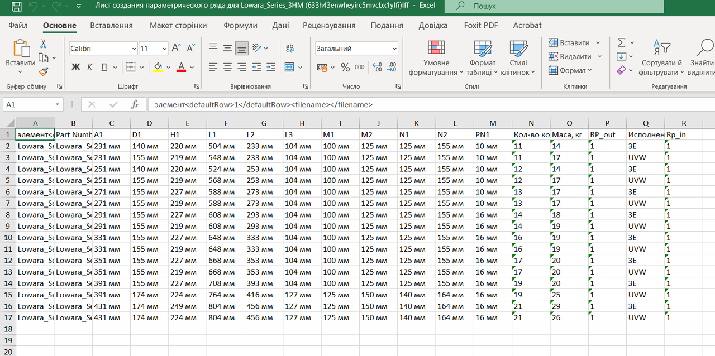Screen dimensions: 715x356
Task: Click text orientation icon
Action: click(x=257, y=48)
